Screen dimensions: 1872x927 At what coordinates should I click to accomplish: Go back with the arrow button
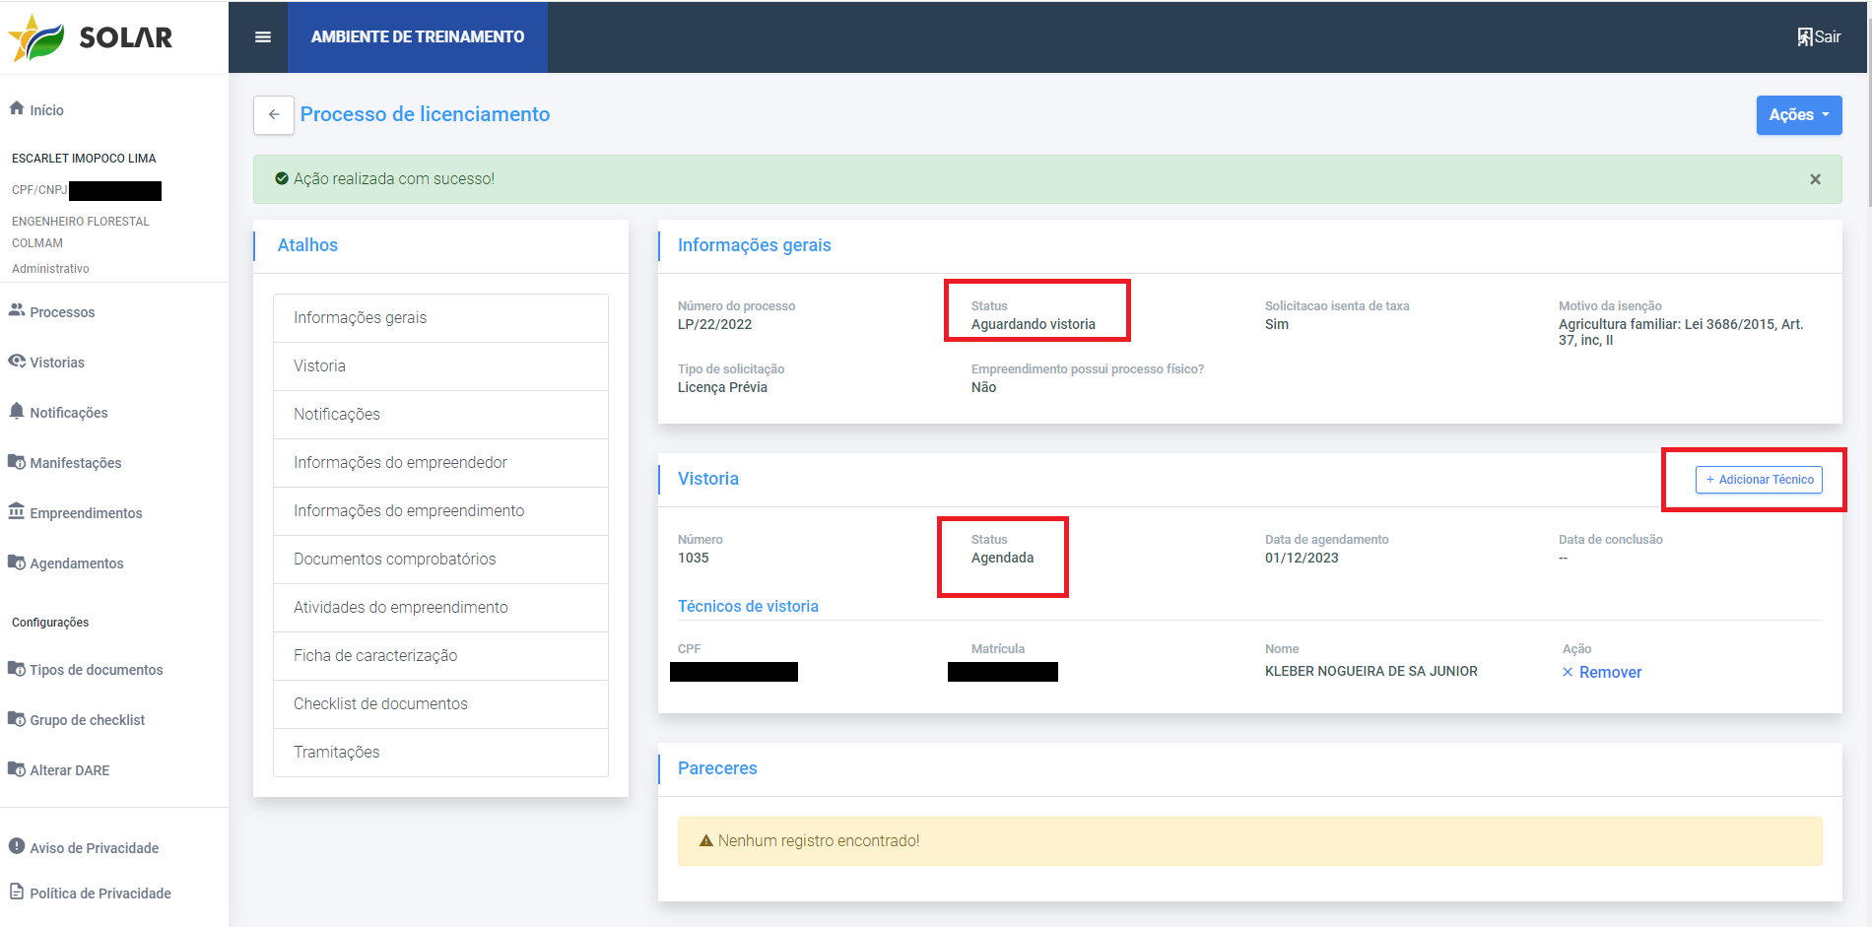tap(274, 114)
